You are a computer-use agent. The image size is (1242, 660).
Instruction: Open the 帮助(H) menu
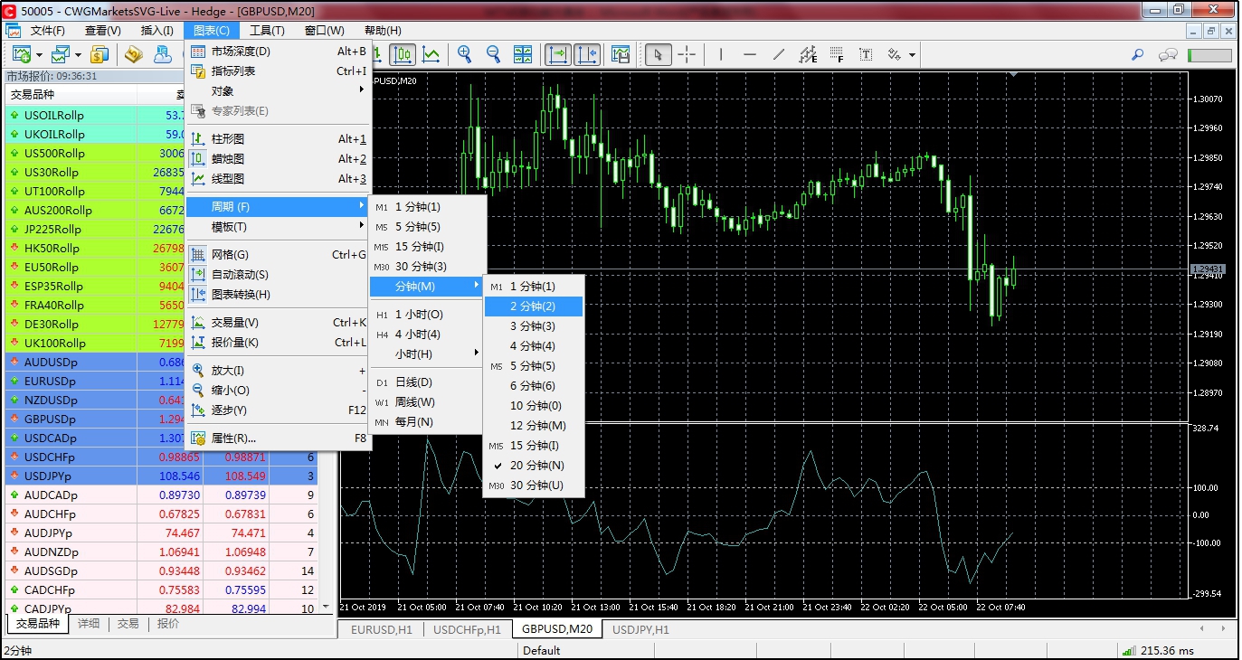pyautogui.click(x=383, y=31)
